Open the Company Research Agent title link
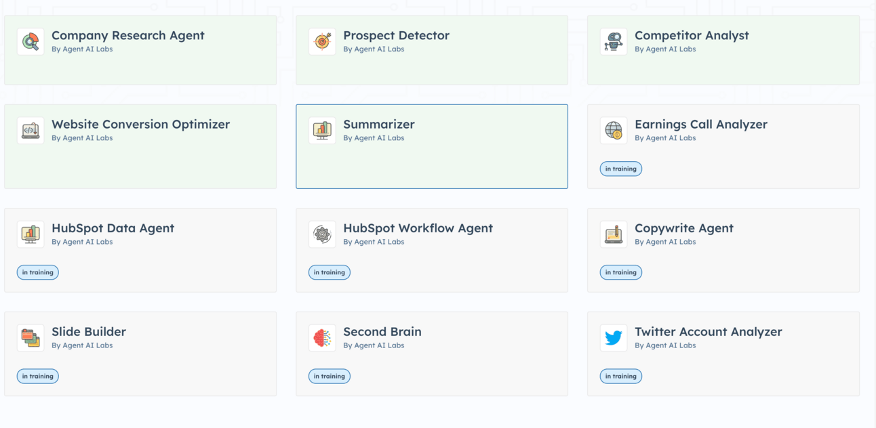 click(x=127, y=36)
